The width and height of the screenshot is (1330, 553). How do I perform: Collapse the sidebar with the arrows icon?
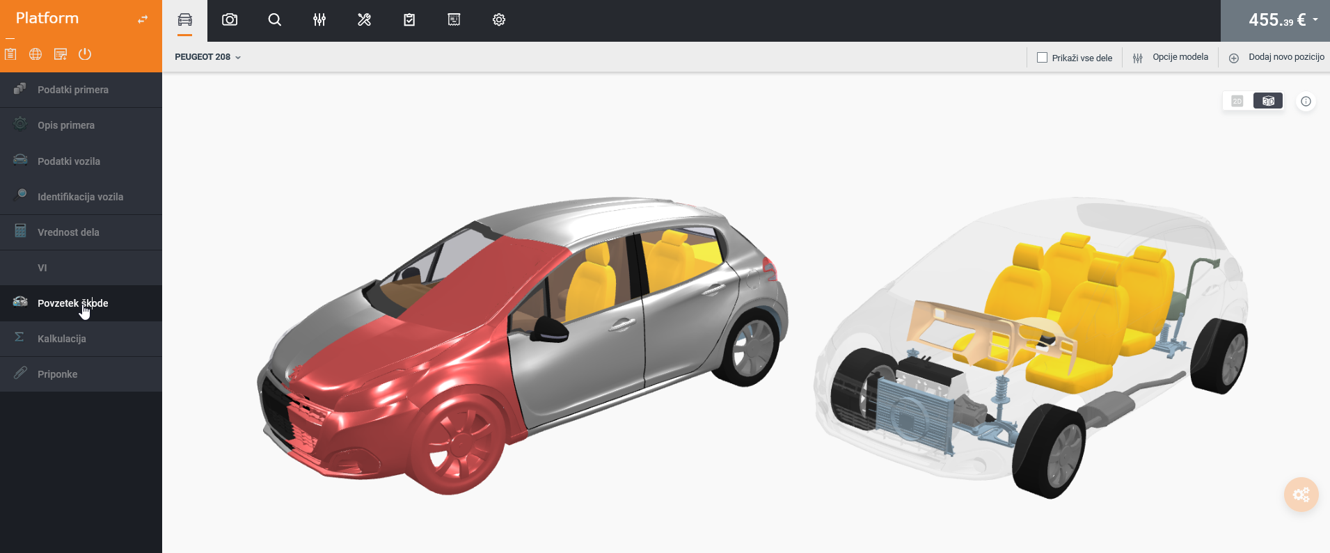click(x=143, y=19)
